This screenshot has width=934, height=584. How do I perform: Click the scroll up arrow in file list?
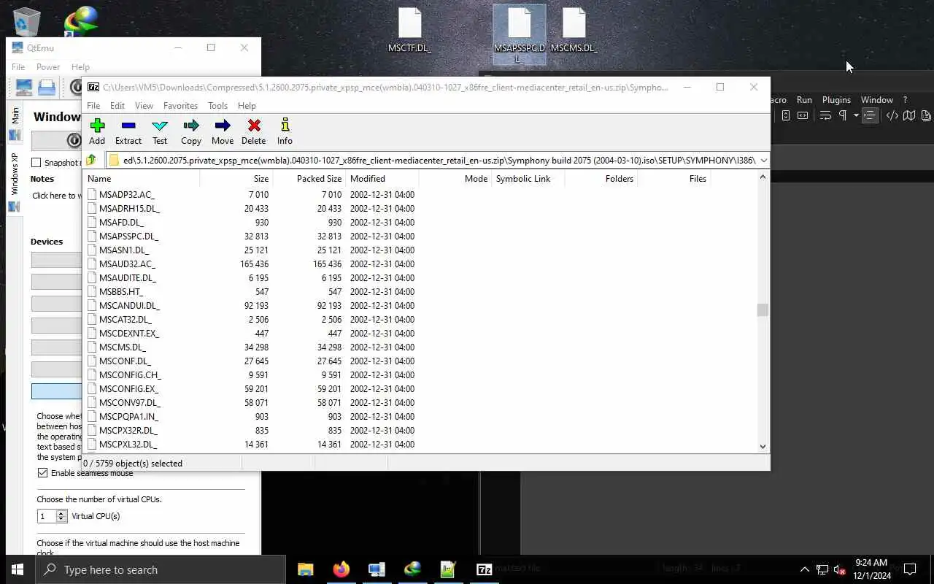pyautogui.click(x=763, y=177)
